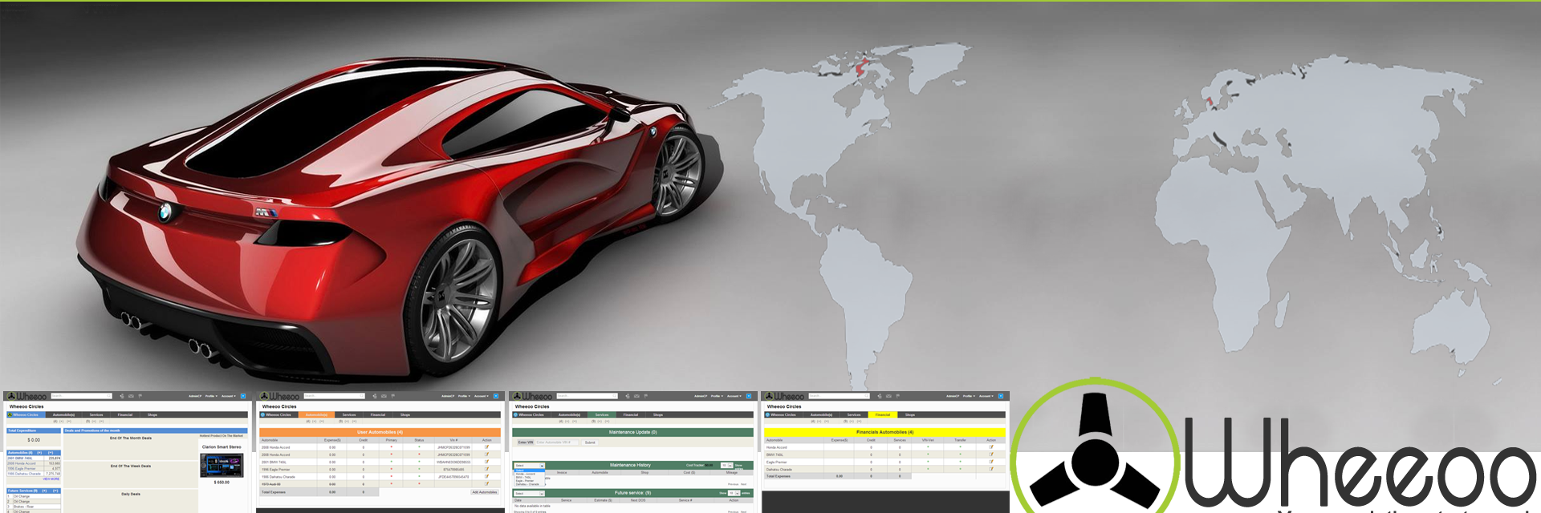1541x513 pixels.
Task: Click the search box in the User Automobiles screenshot
Action: pyautogui.click(x=335, y=396)
